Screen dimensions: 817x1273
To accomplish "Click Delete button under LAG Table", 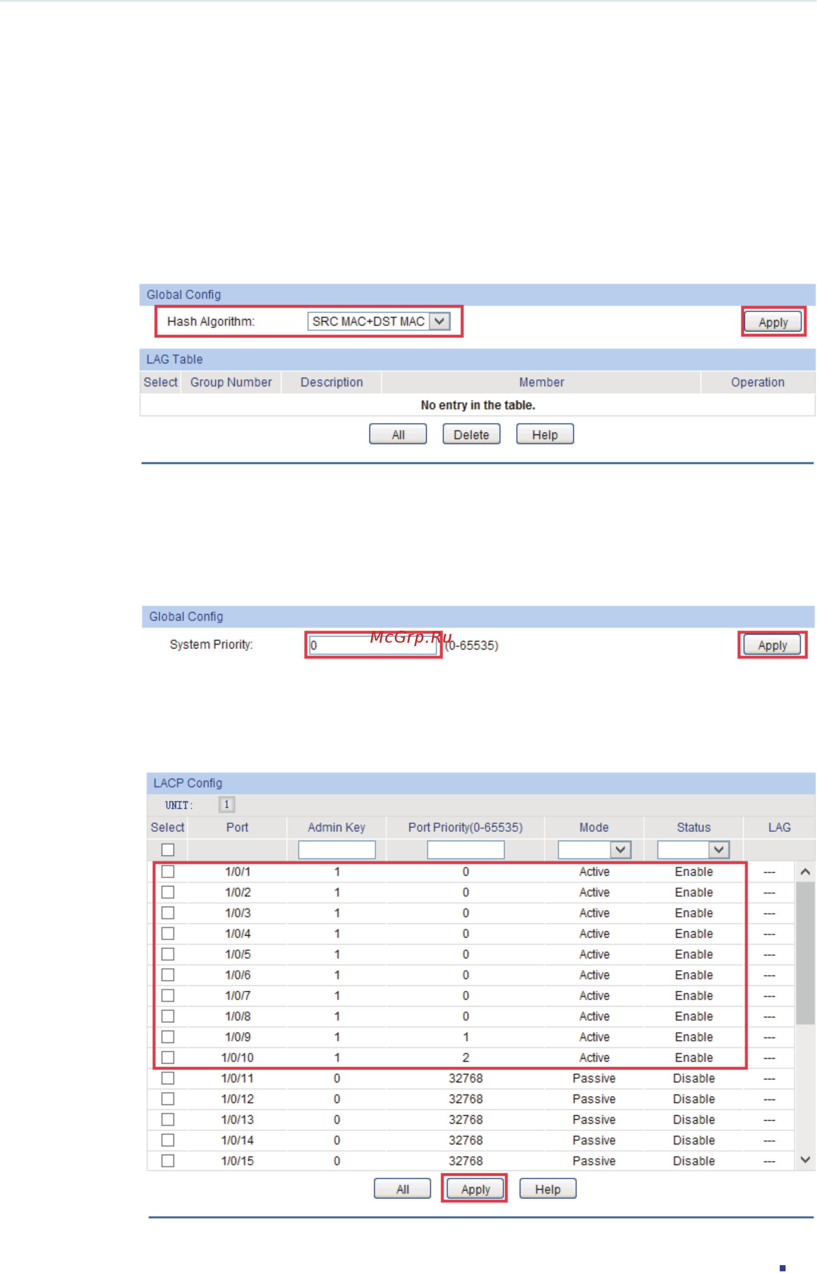I will click(471, 435).
